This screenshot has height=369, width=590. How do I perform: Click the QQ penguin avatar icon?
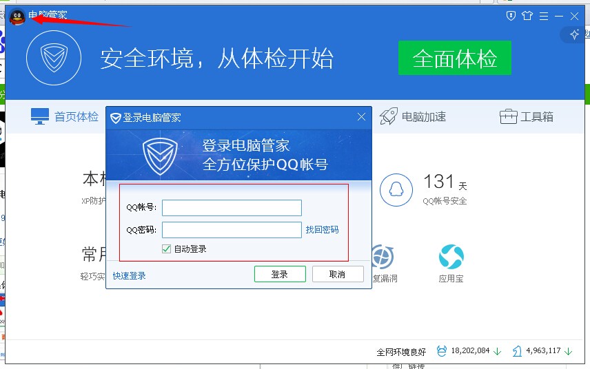tap(17, 17)
